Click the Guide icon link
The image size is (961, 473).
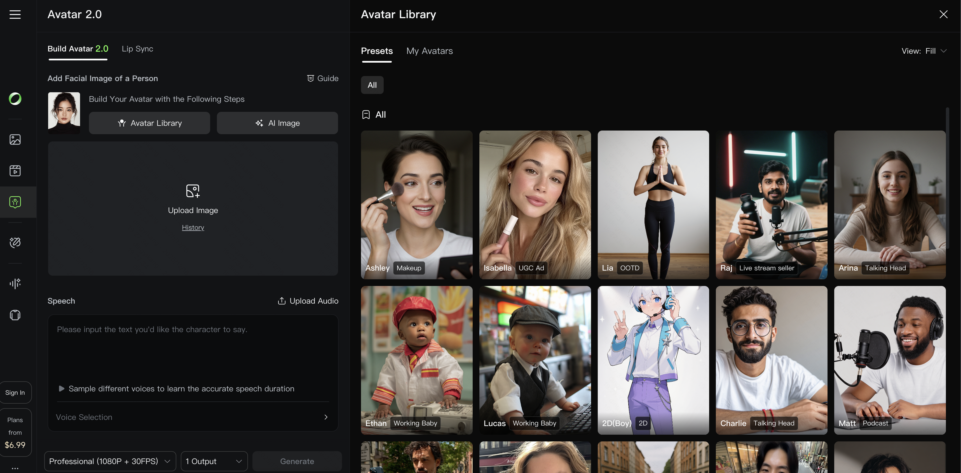coord(322,78)
